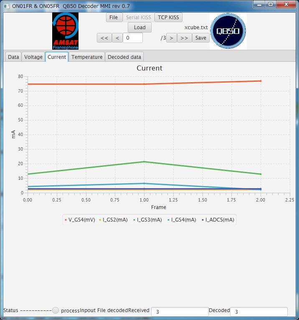Image resolution: width=299 pixels, height=320 pixels.
Task: Click the /3 total frames label
Action: [x=163, y=38]
